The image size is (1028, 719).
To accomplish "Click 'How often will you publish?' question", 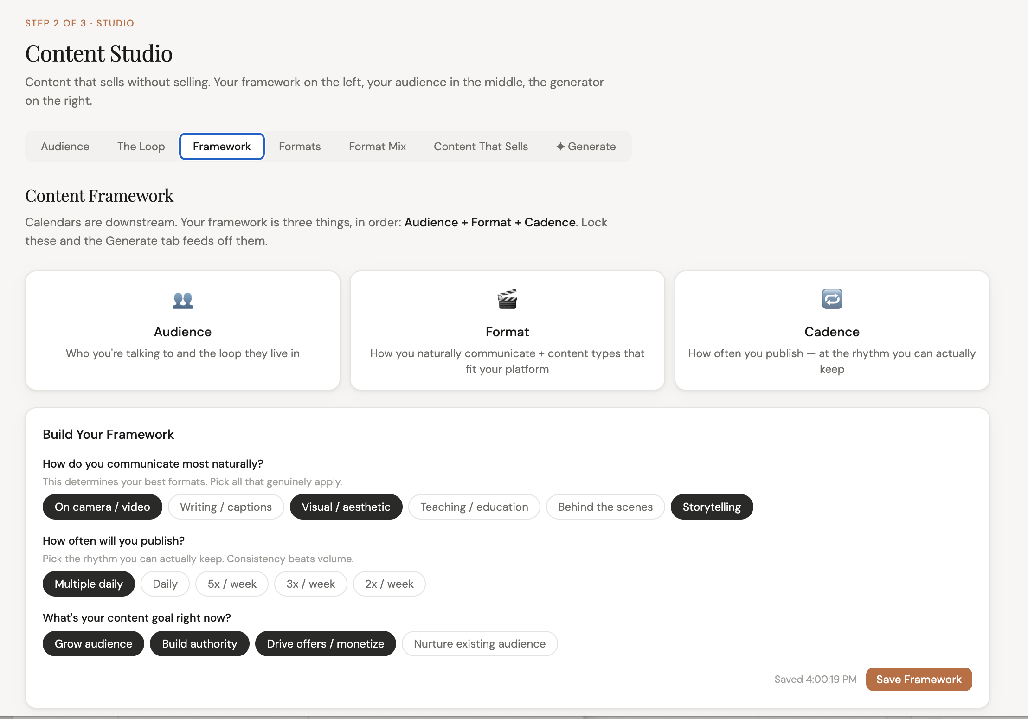I will (114, 541).
